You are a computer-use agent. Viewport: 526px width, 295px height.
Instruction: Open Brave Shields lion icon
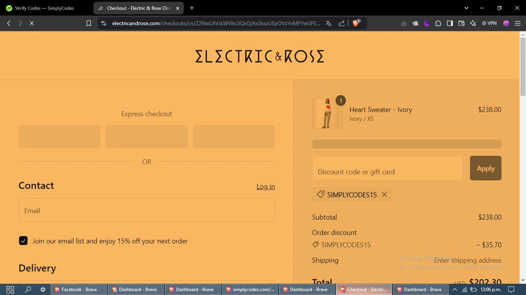[356, 23]
